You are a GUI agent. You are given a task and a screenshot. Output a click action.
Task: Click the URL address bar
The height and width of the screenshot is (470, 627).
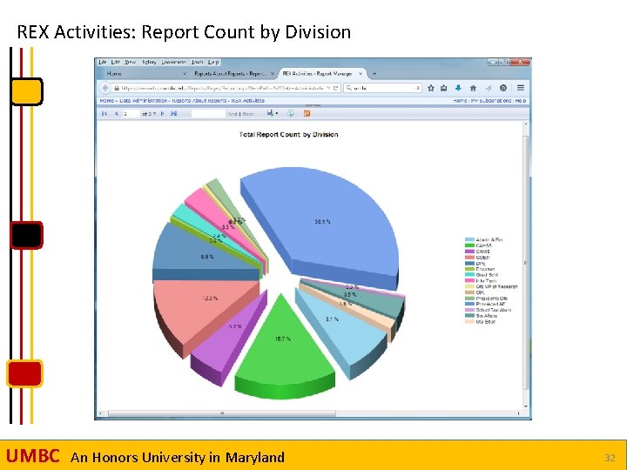click(x=222, y=88)
